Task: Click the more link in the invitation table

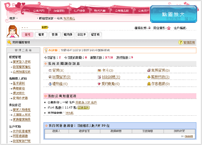Action: click(x=189, y=136)
